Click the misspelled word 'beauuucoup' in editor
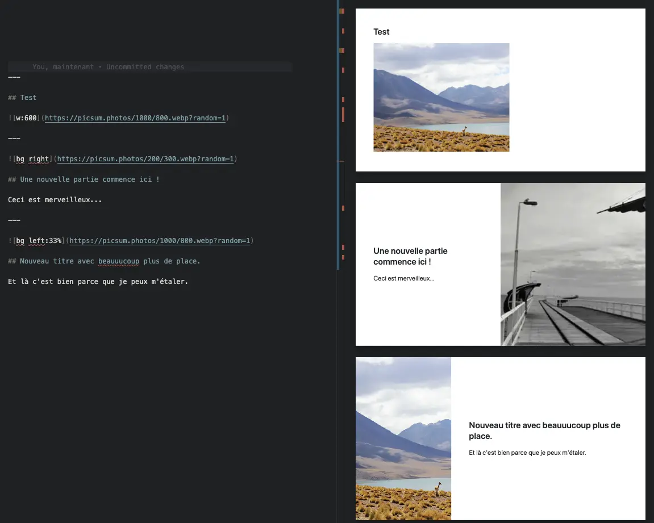 tap(118, 261)
